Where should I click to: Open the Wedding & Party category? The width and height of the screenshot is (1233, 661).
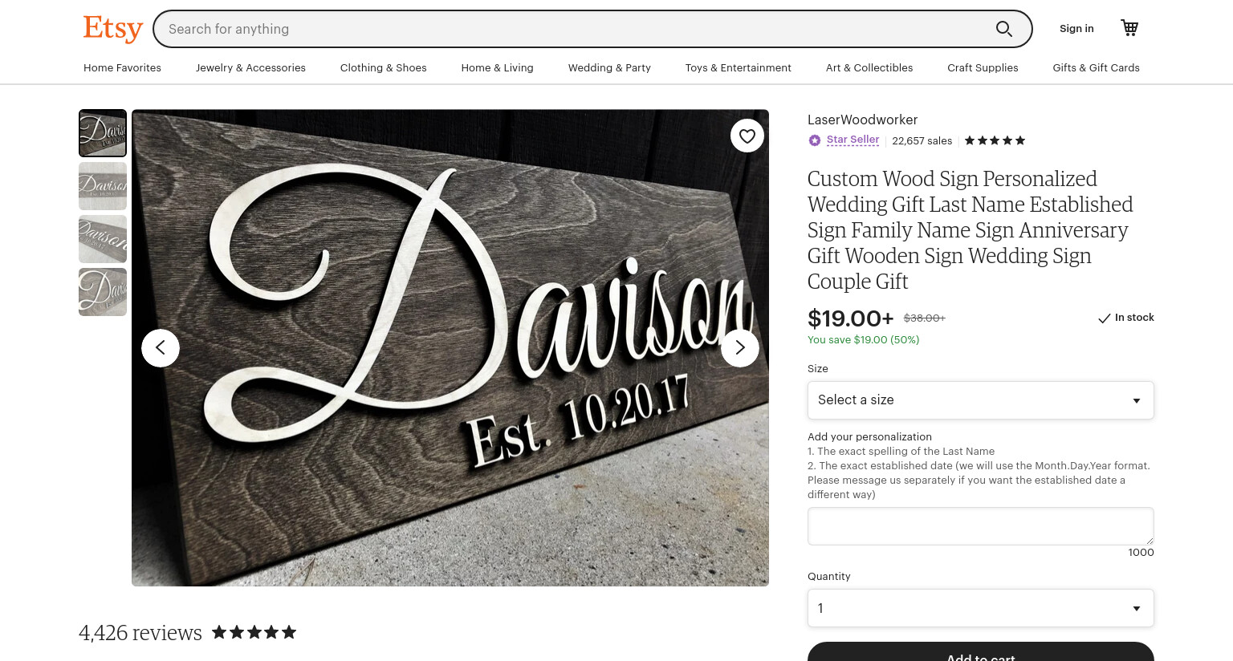pyautogui.click(x=609, y=68)
